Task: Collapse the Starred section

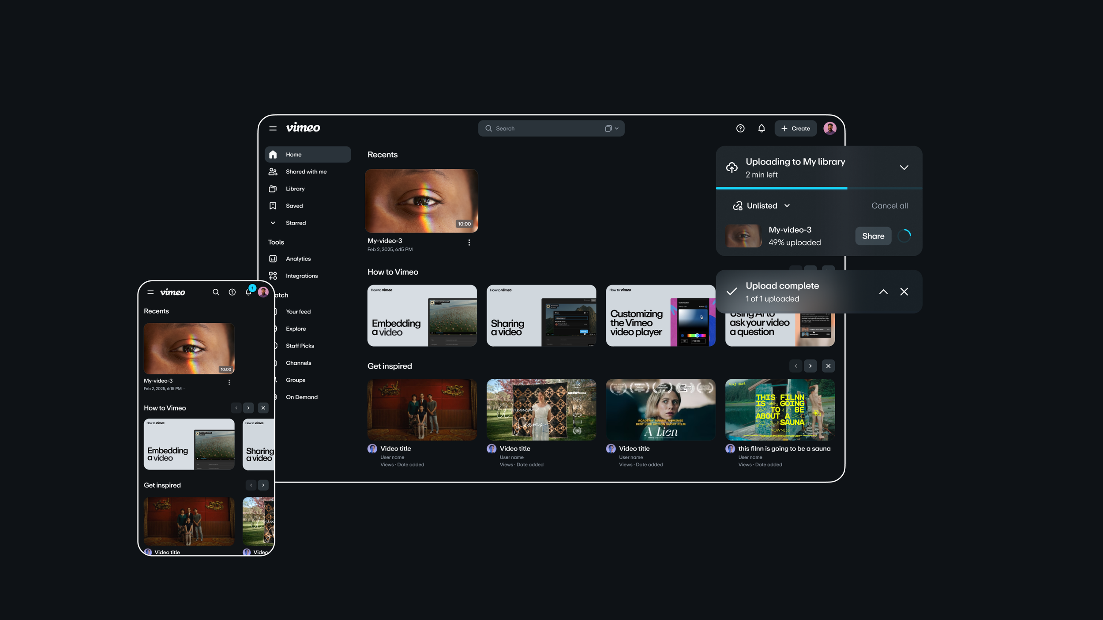Action: [273, 223]
